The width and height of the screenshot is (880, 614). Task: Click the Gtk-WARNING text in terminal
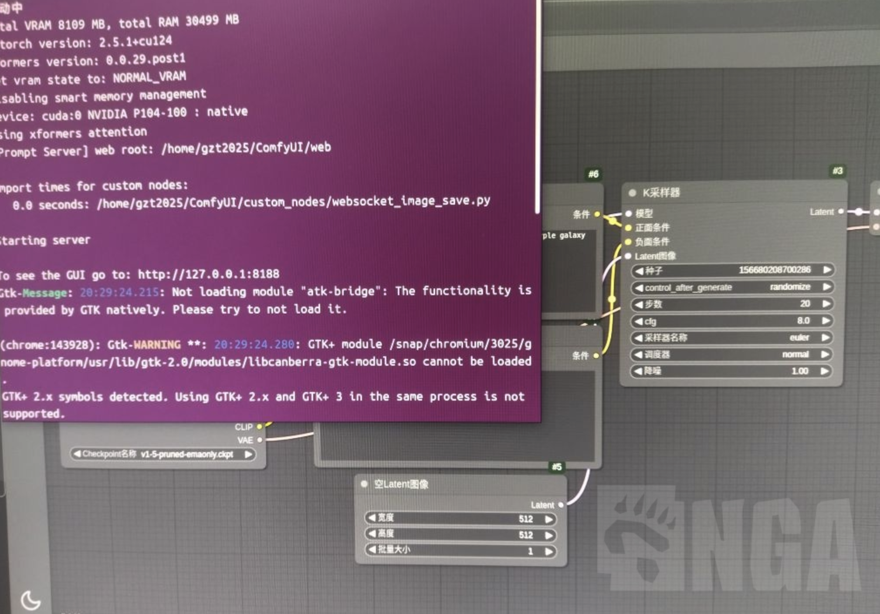144,345
